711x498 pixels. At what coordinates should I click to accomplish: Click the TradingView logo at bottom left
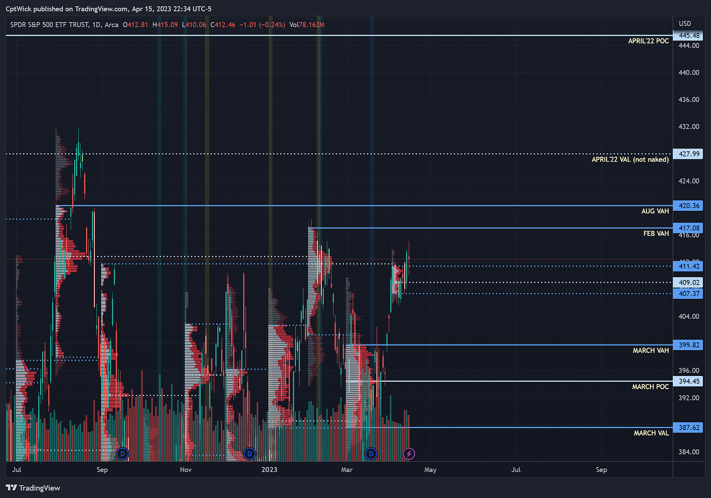33,488
